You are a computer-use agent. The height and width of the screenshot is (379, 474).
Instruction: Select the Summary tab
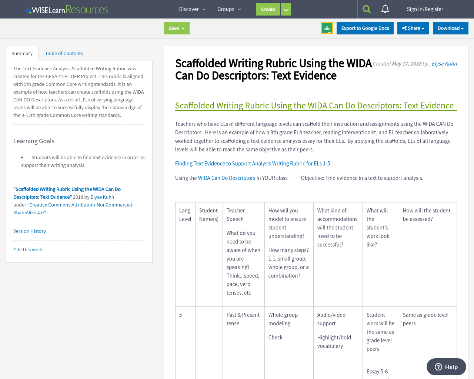pyautogui.click(x=22, y=53)
